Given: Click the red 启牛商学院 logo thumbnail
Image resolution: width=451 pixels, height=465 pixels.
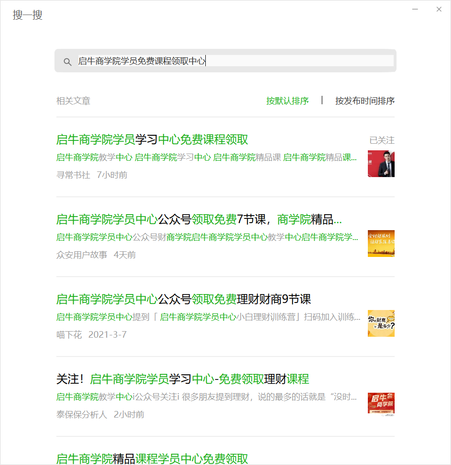Looking at the screenshot, I should [x=381, y=403].
